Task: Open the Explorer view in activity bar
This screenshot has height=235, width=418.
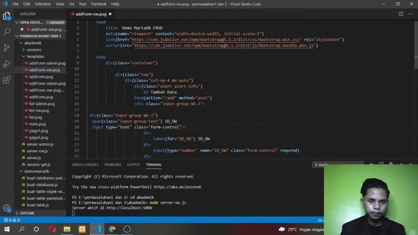Action: [x=7, y=16]
